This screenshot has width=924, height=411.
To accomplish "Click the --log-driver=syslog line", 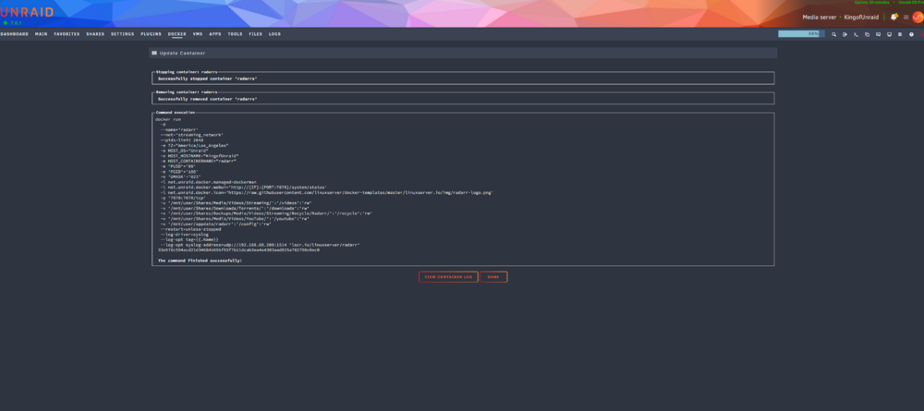I will point(184,235).
